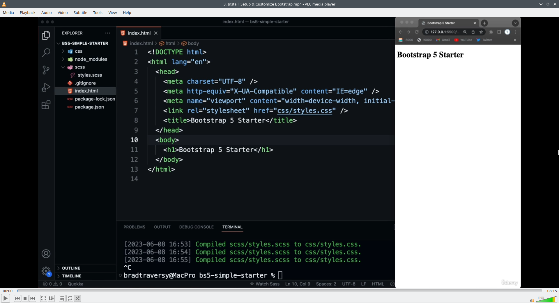Open the Tools menu
The image size is (559, 303).
98,12
